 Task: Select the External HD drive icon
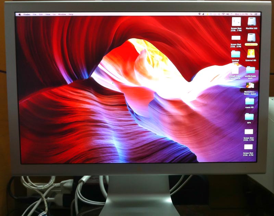(x=251, y=54)
